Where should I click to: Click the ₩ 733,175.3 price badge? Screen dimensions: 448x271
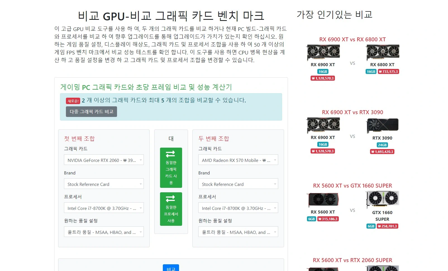(389, 72)
